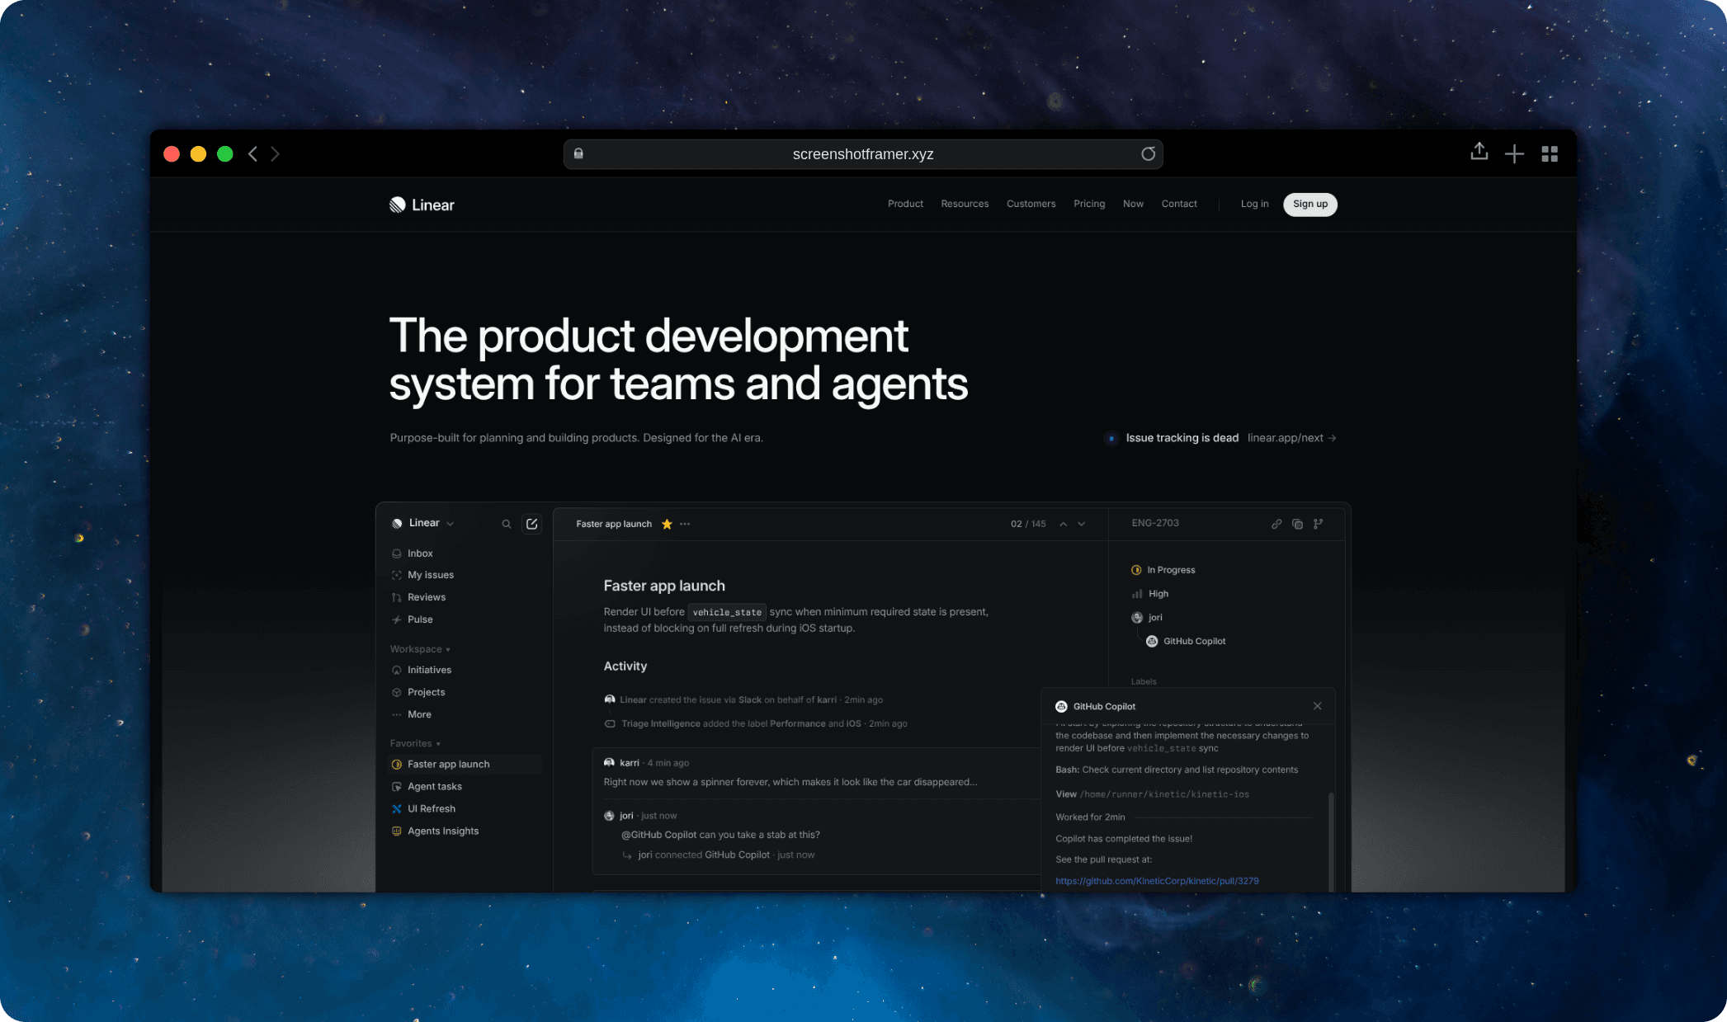Close the GitHub Copilot panel

(1318, 706)
